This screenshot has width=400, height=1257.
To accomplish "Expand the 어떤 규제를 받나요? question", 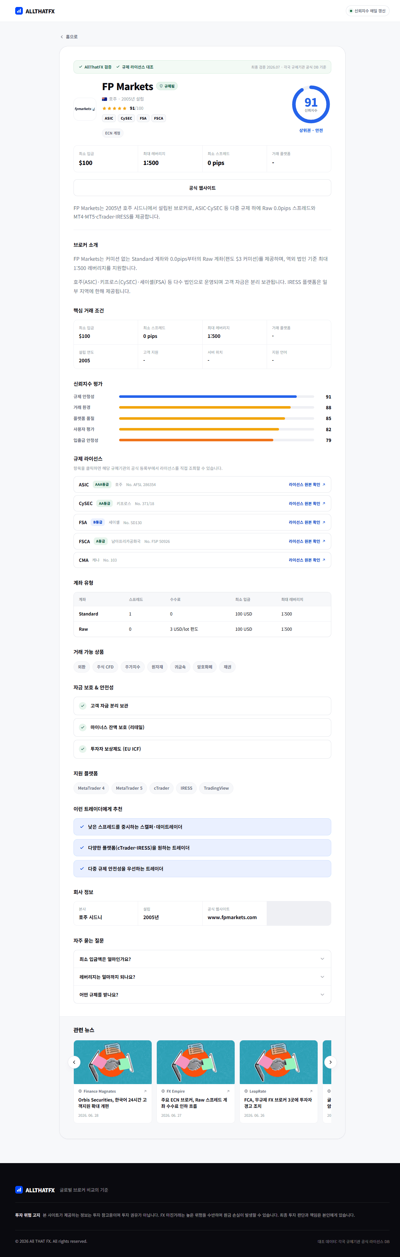I will [202, 995].
